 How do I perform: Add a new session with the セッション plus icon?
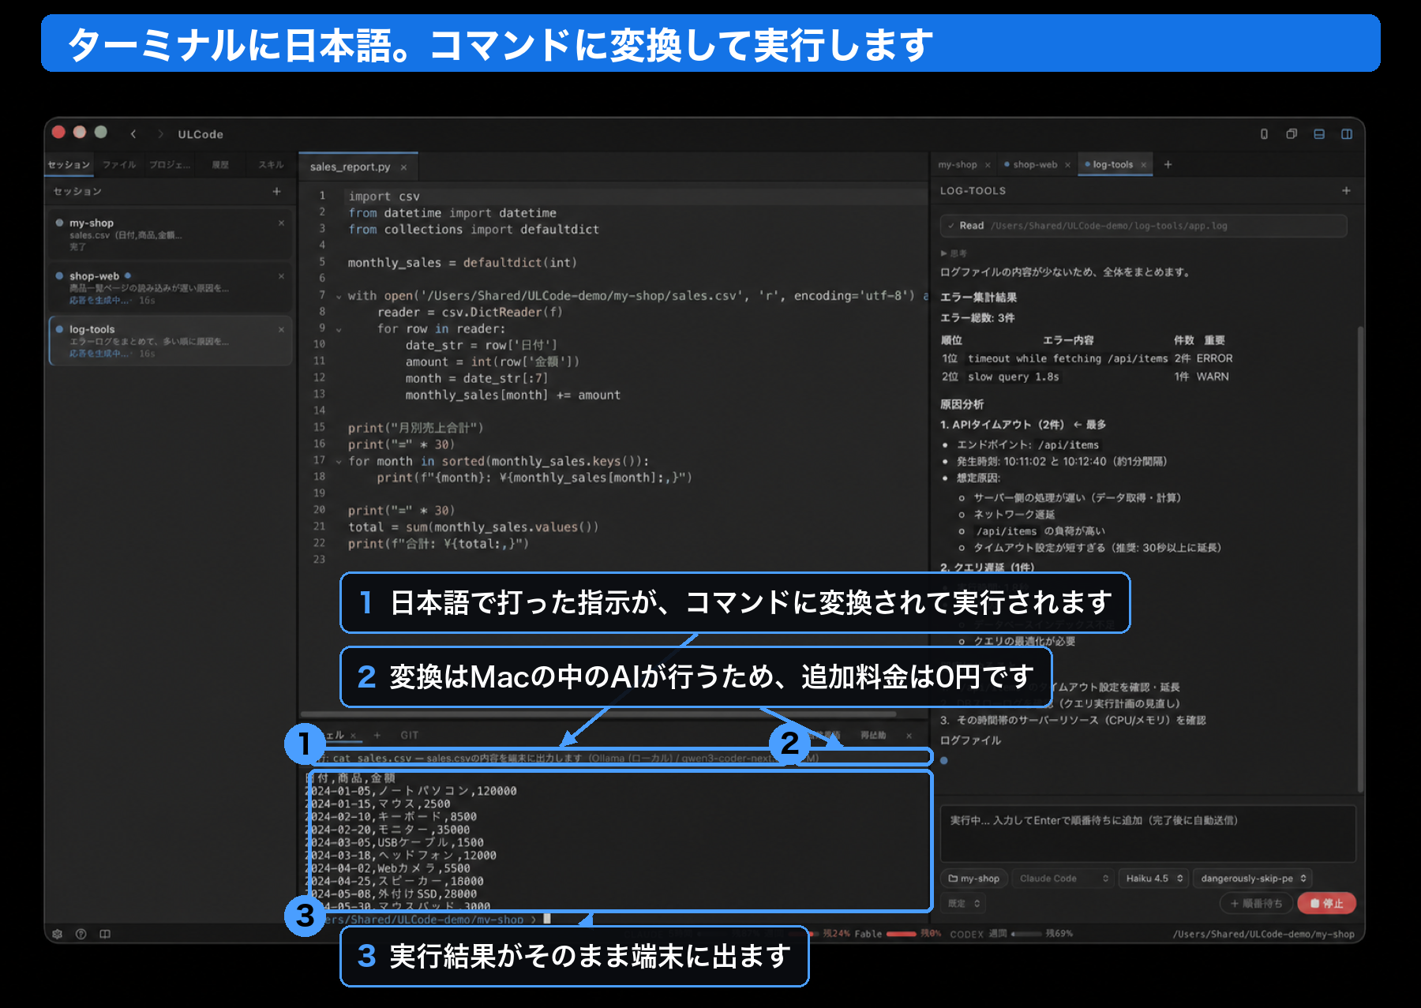point(276,191)
